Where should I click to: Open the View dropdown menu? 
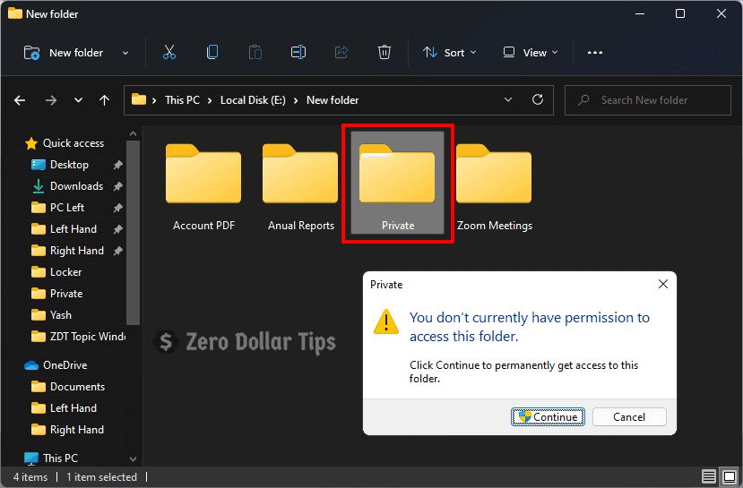[x=531, y=53]
